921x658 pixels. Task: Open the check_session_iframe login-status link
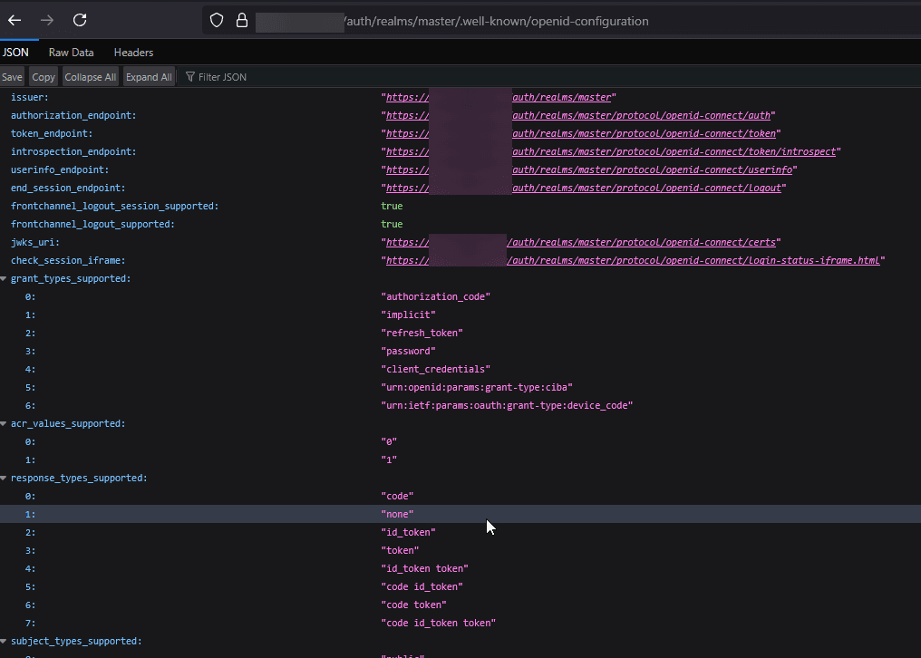(x=633, y=261)
